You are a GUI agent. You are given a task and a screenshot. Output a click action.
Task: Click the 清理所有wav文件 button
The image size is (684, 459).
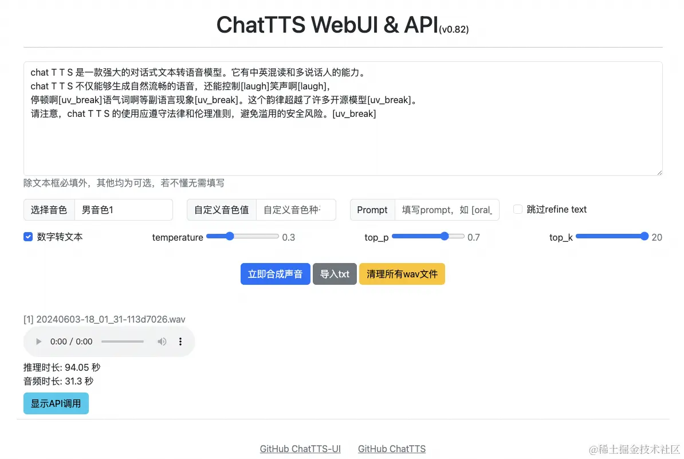pos(402,274)
